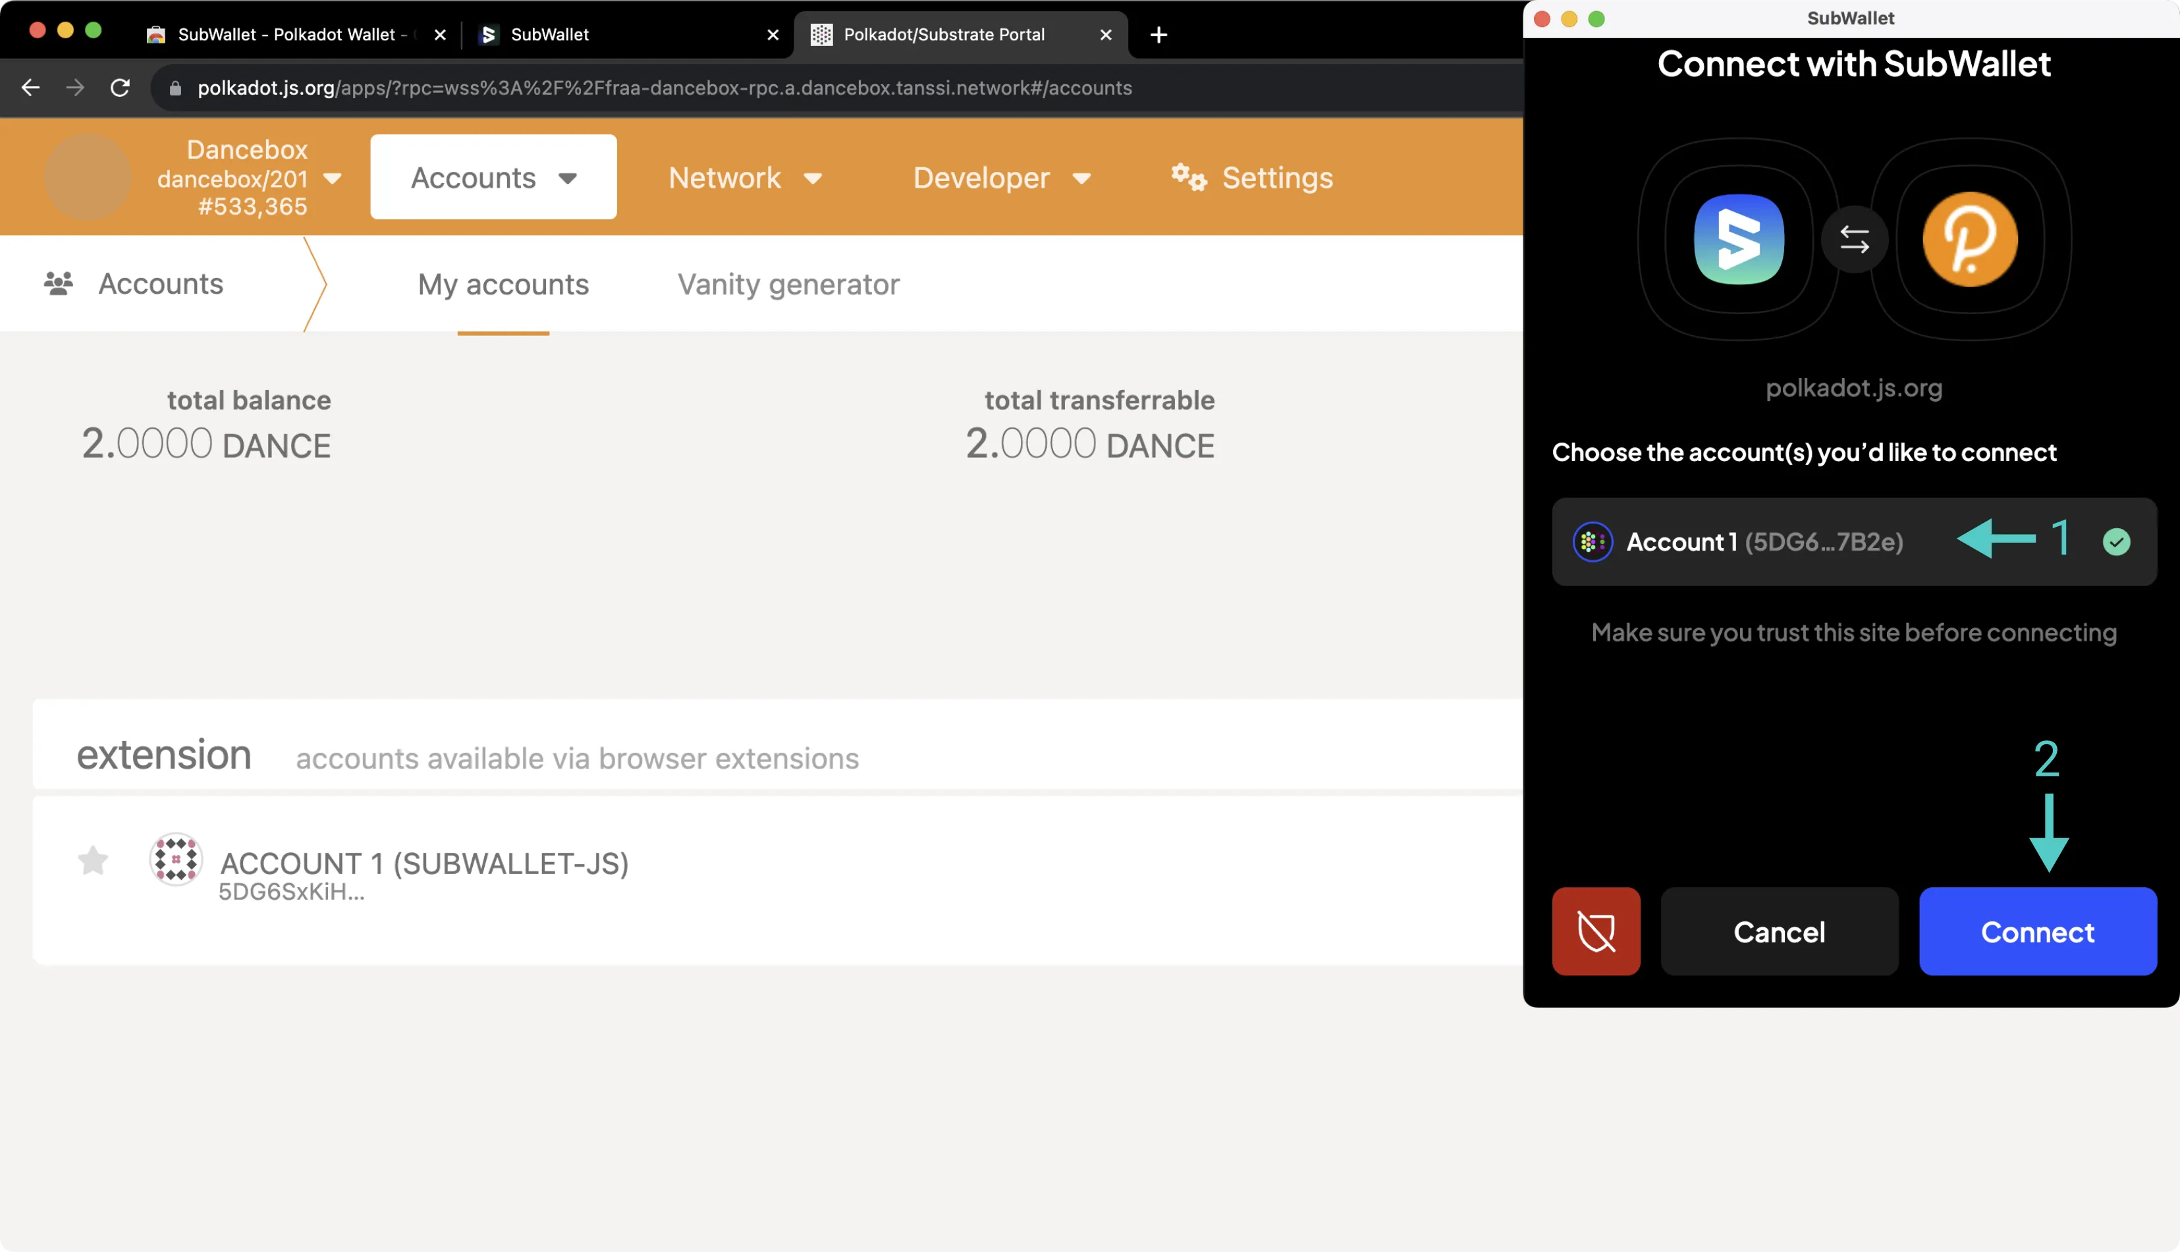This screenshot has height=1252, width=2180.
Task: Click the Chrome Web Store tab favicon
Action: coord(155,34)
